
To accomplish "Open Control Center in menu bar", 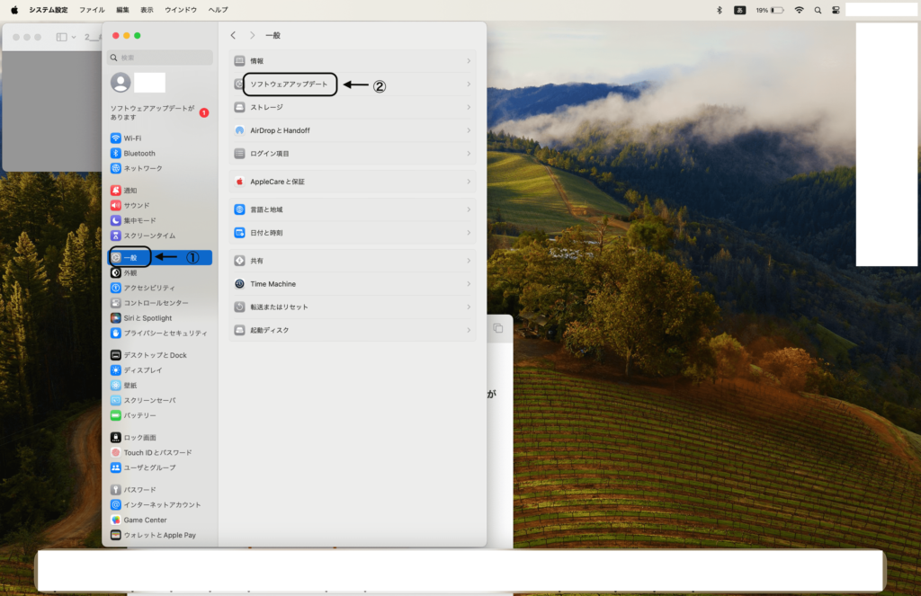I will (x=836, y=10).
